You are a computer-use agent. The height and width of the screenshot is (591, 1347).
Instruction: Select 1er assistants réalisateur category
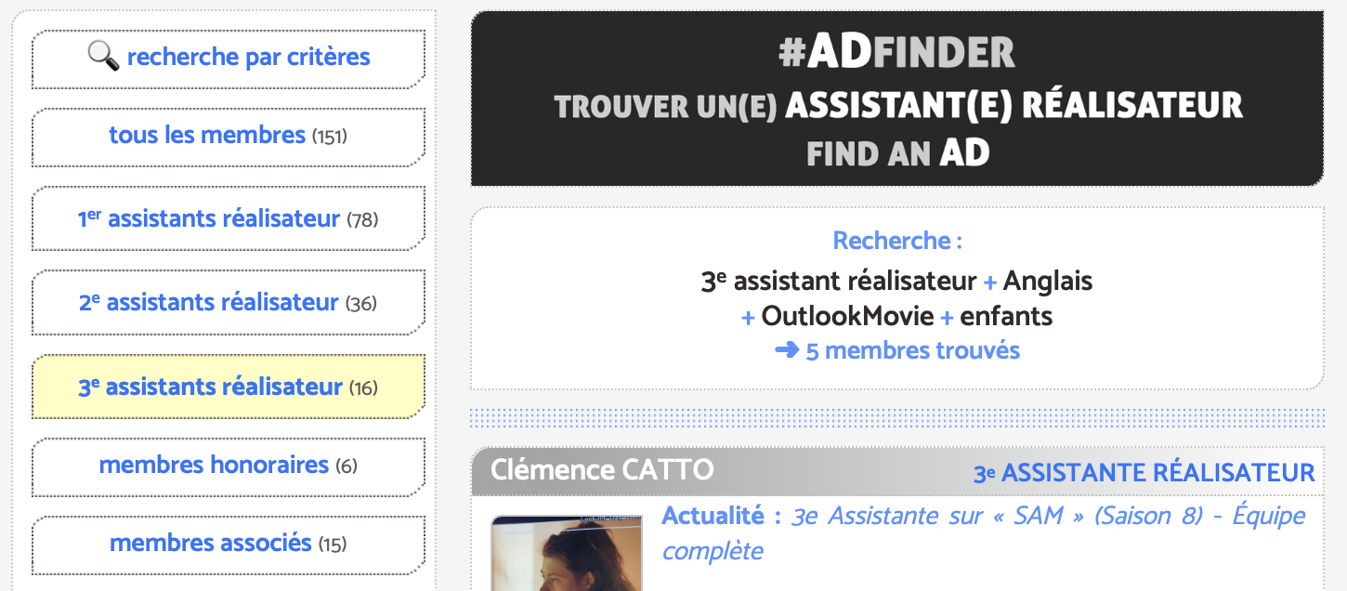pos(228,219)
